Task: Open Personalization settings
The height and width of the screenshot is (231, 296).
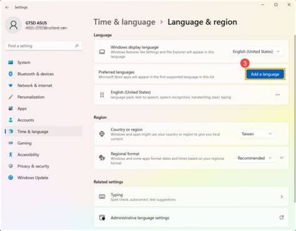Action: tap(44, 97)
